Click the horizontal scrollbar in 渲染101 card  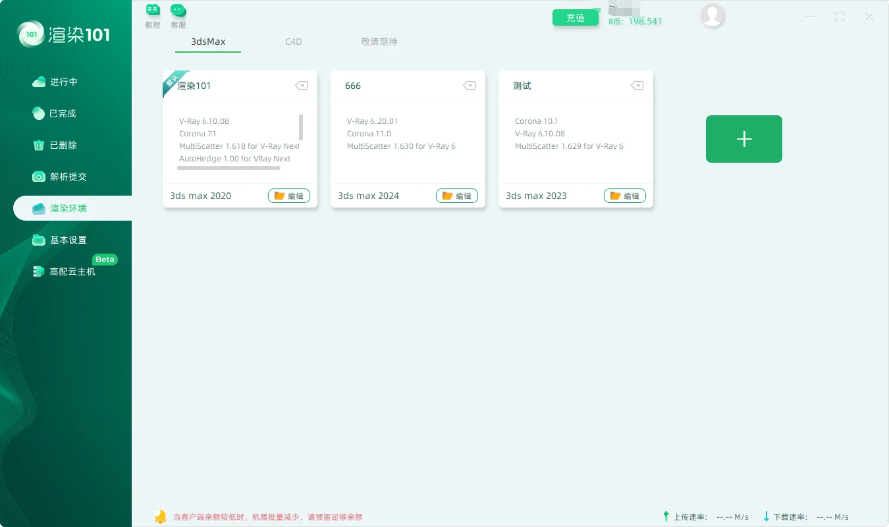[229, 168]
